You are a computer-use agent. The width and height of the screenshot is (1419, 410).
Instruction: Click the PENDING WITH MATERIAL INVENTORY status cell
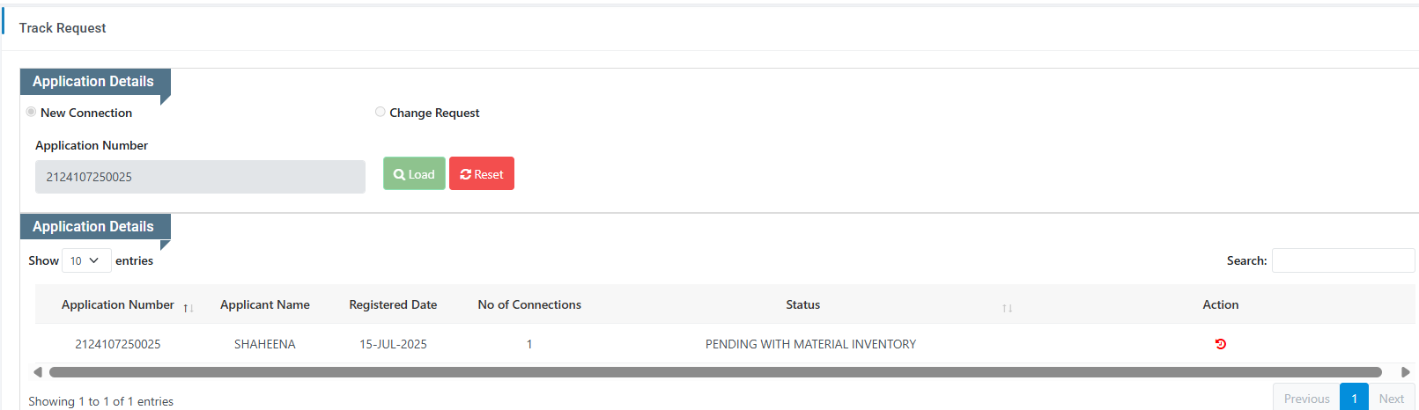coord(810,344)
